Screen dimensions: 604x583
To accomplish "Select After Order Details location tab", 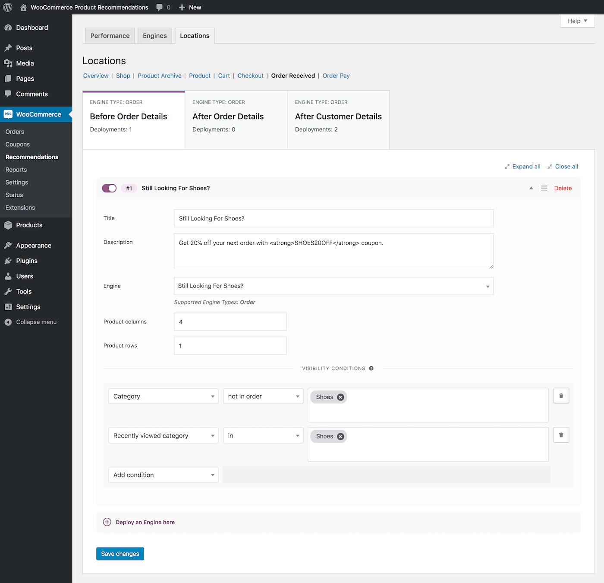I will [236, 120].
